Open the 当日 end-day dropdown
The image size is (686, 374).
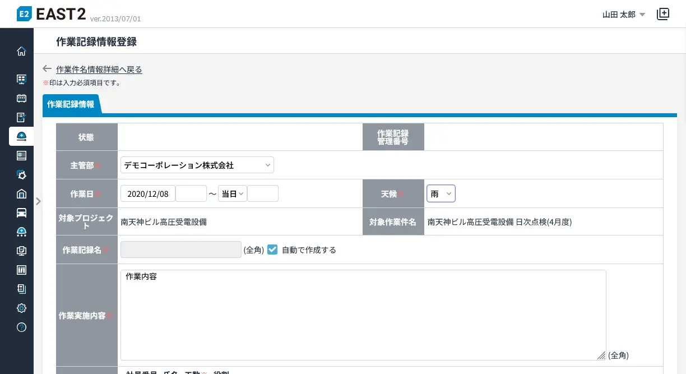232,193
